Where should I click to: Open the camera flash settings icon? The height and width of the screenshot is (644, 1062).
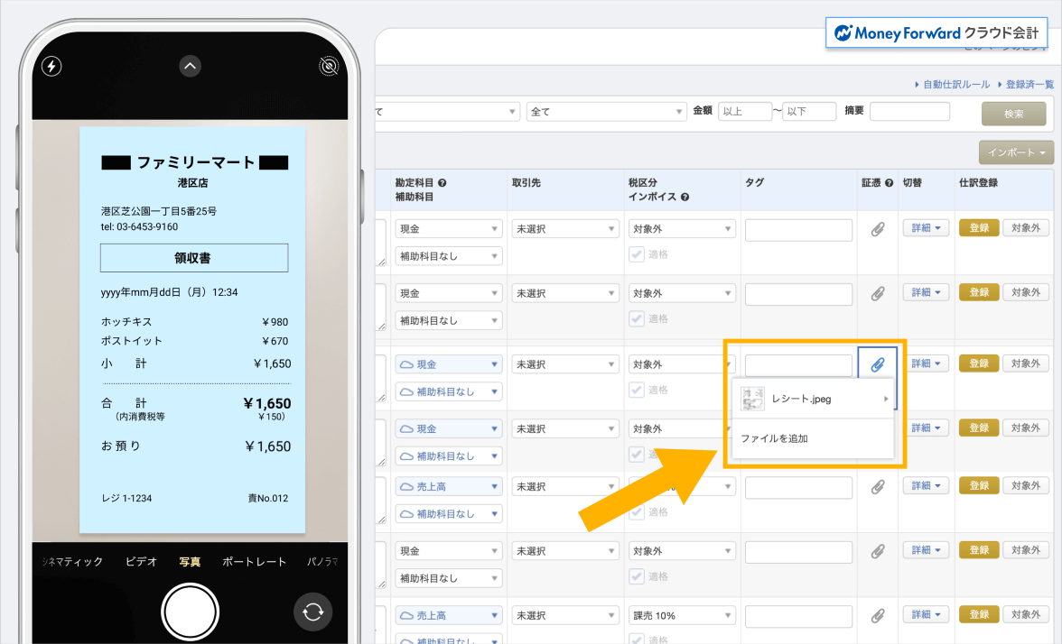point(51,66)
